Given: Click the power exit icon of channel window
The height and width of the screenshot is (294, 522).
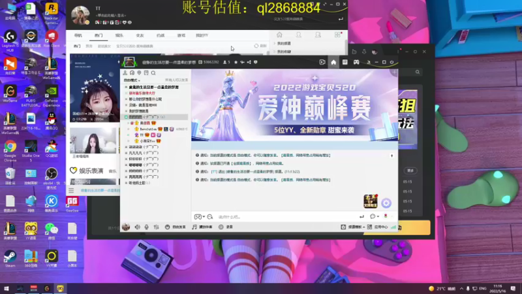Looking at the screenshot, I should click(x=392, y=62).
